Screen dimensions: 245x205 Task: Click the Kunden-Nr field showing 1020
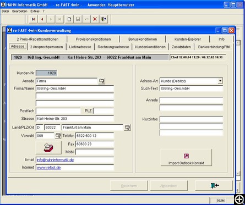(46, 73)
